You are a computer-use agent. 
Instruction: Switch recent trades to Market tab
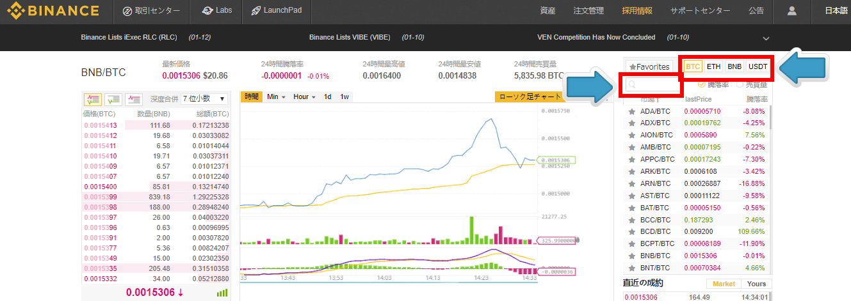(724, 284)
